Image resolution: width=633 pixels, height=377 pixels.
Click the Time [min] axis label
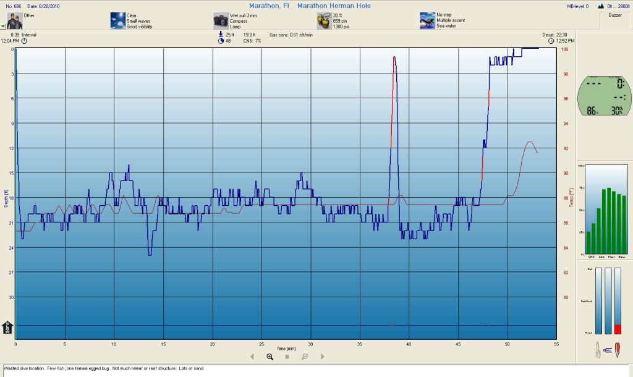point(286,349)
